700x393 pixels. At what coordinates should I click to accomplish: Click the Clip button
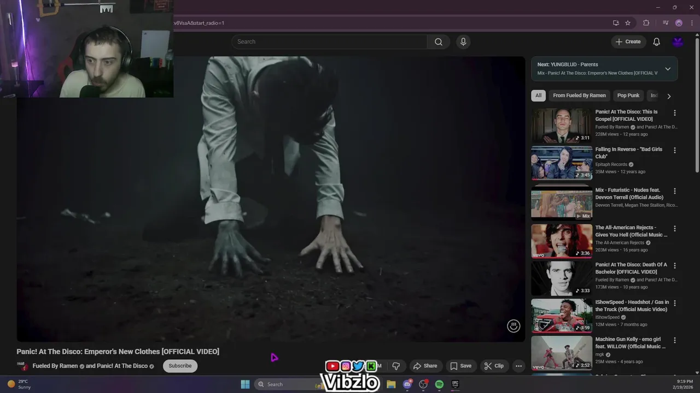coord(493,366)
